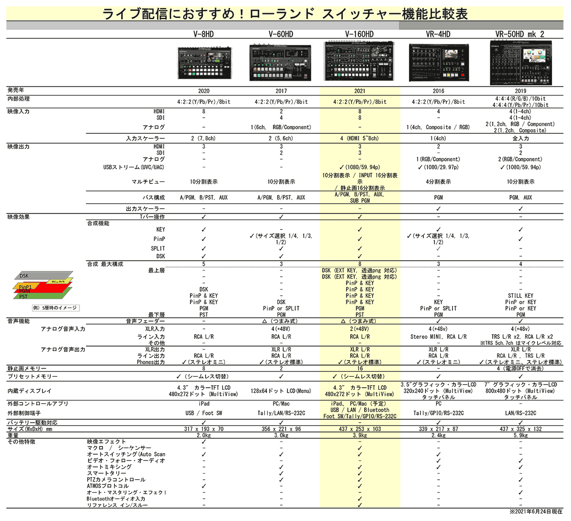The height and width of the screenshot is (521, 571).
Task: Click the バス構成 row label
Action: pos(154,198)
